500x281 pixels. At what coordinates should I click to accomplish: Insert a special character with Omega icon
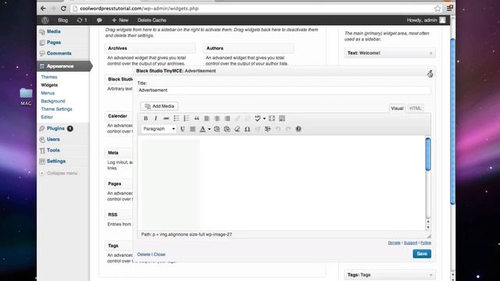[x=248, y=129]
